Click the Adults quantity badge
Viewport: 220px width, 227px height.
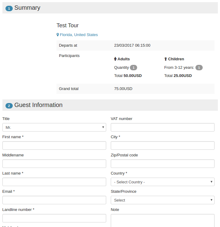click(x=134, y=68)
